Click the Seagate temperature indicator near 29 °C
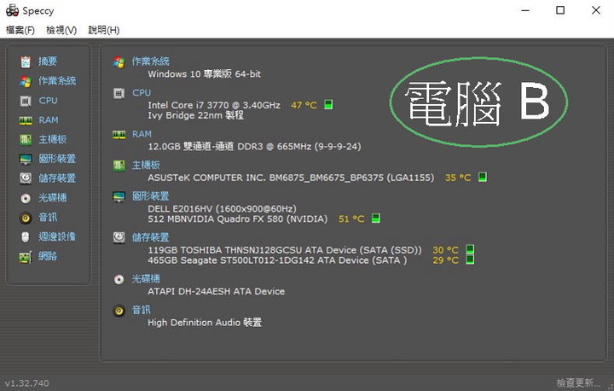Screen dimensions: 614x391 470,260
